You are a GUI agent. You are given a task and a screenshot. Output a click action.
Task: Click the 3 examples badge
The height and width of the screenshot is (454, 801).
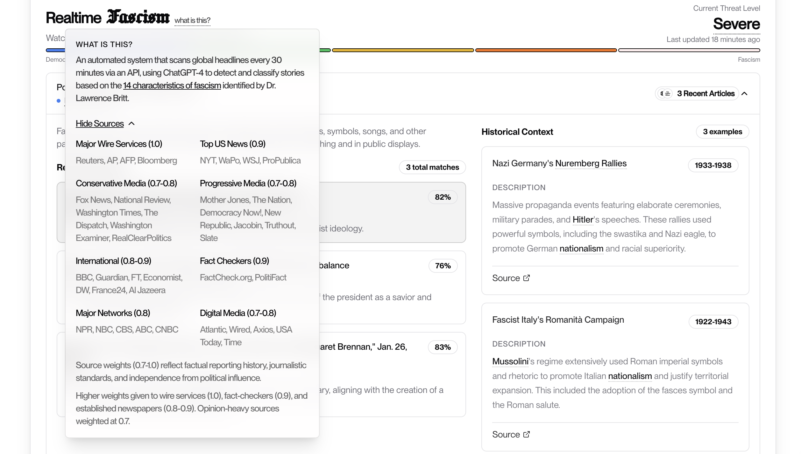(722, 132)
